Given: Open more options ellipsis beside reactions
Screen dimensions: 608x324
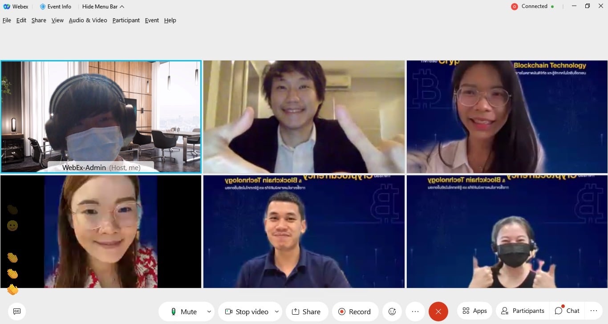Looking at the screenshot, I should click(415, 312).
